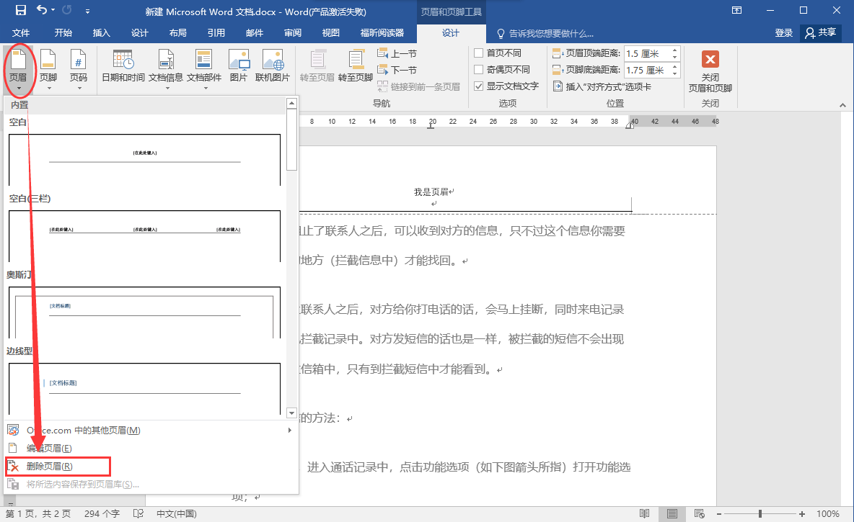Click zoom out minus button
Image resolution: width=854 pixels, height=522 pixels.
719,514
